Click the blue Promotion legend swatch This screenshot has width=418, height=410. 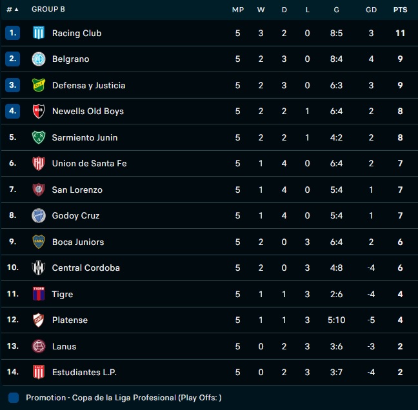14,398
